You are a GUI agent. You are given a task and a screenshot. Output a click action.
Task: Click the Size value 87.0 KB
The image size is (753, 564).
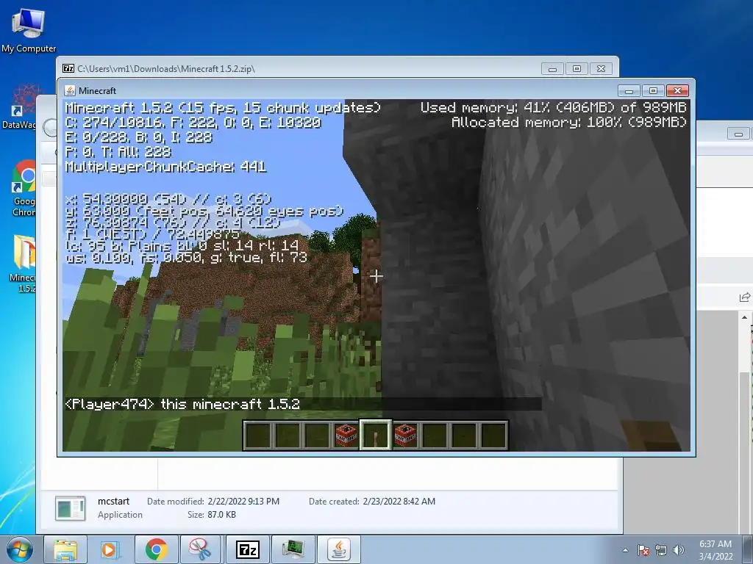[x=221, y=515]
